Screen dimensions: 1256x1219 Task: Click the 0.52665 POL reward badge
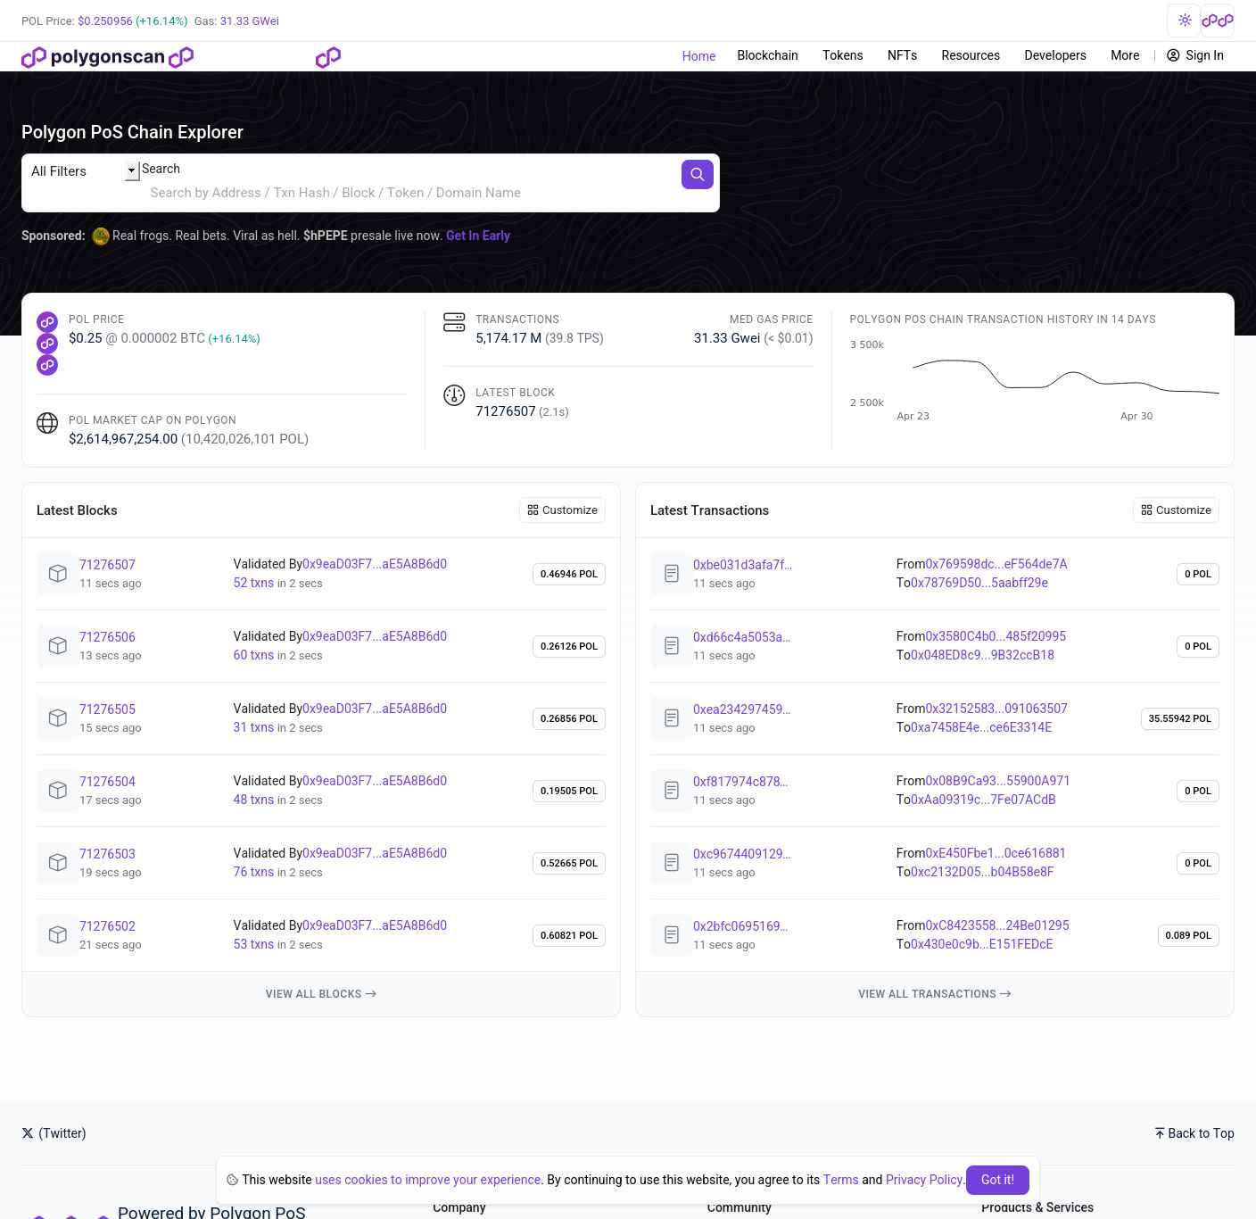[569, 863]
